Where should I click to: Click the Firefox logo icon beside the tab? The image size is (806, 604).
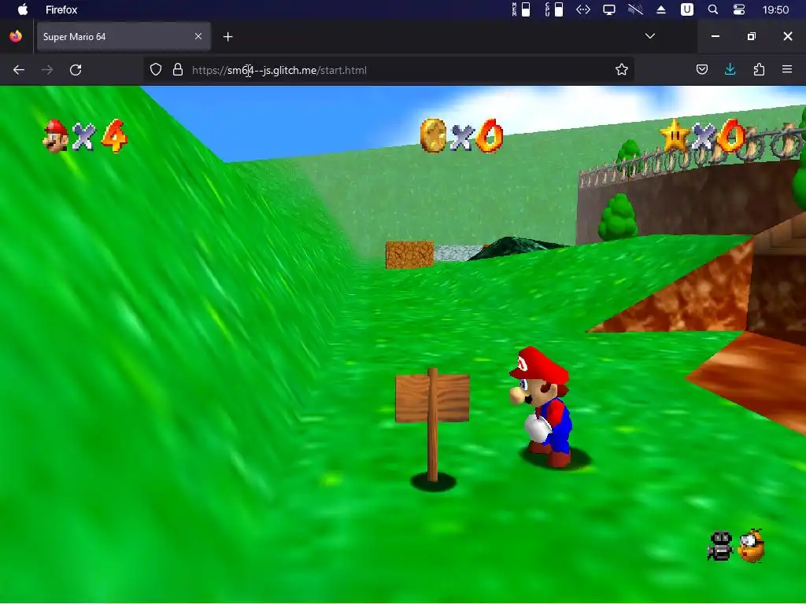click(16, 36)
